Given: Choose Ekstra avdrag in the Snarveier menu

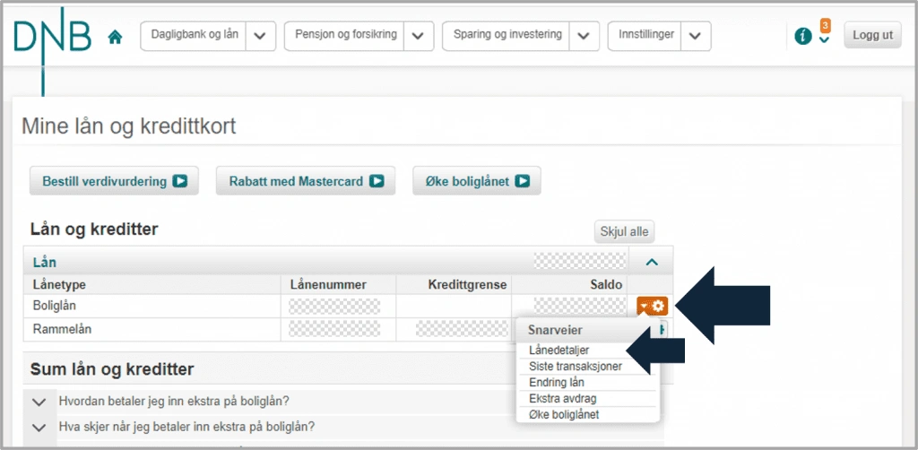Looking at the screenshot, I should (x=562, y=399).
